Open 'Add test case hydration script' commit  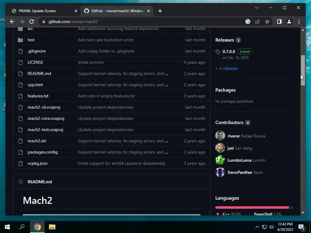pyautogui.click(x=105, y=40)
